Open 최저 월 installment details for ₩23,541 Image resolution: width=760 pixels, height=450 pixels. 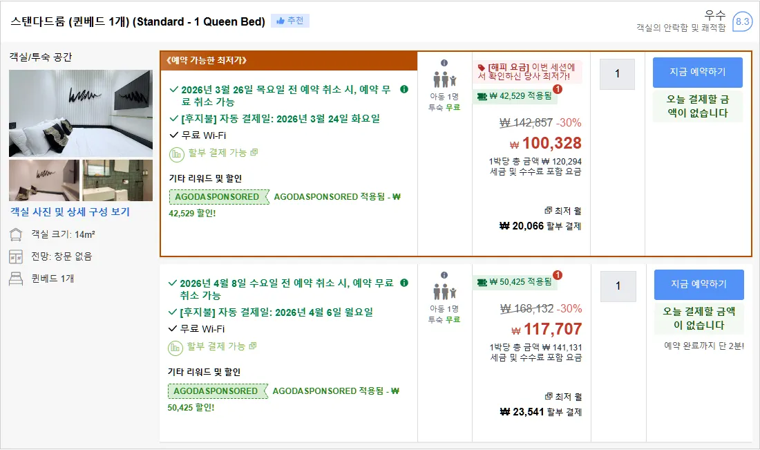tap(563, 397)
